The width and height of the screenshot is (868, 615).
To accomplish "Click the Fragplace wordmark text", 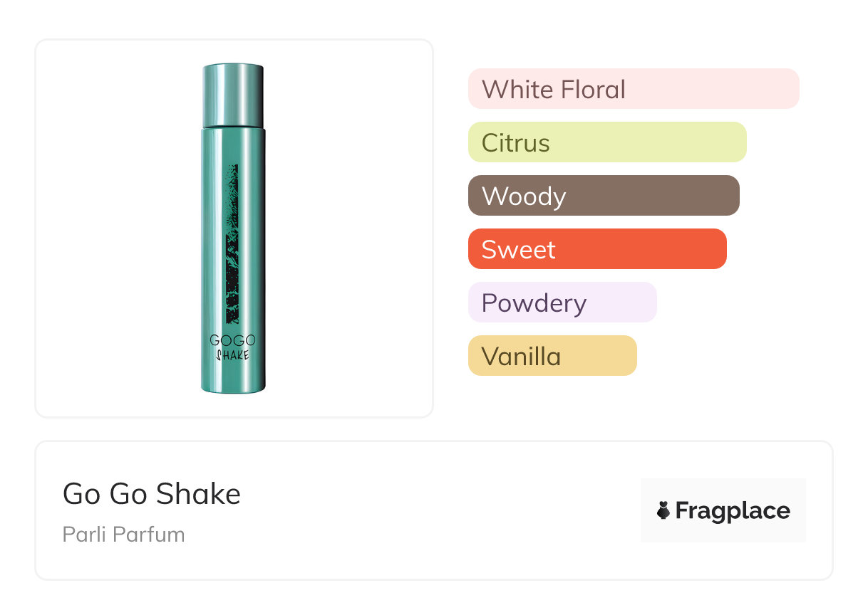I will 733,510.
